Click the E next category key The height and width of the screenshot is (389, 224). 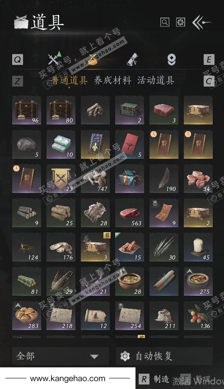(x=209, y=59)
